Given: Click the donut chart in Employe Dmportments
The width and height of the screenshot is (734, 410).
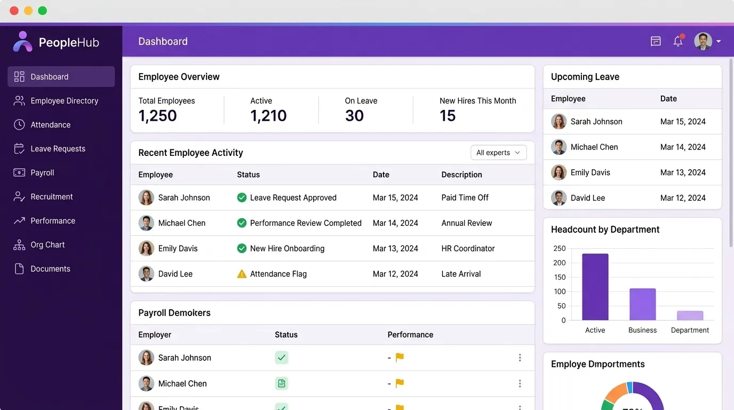Looking at the screenshot, I should click(632, 396).
